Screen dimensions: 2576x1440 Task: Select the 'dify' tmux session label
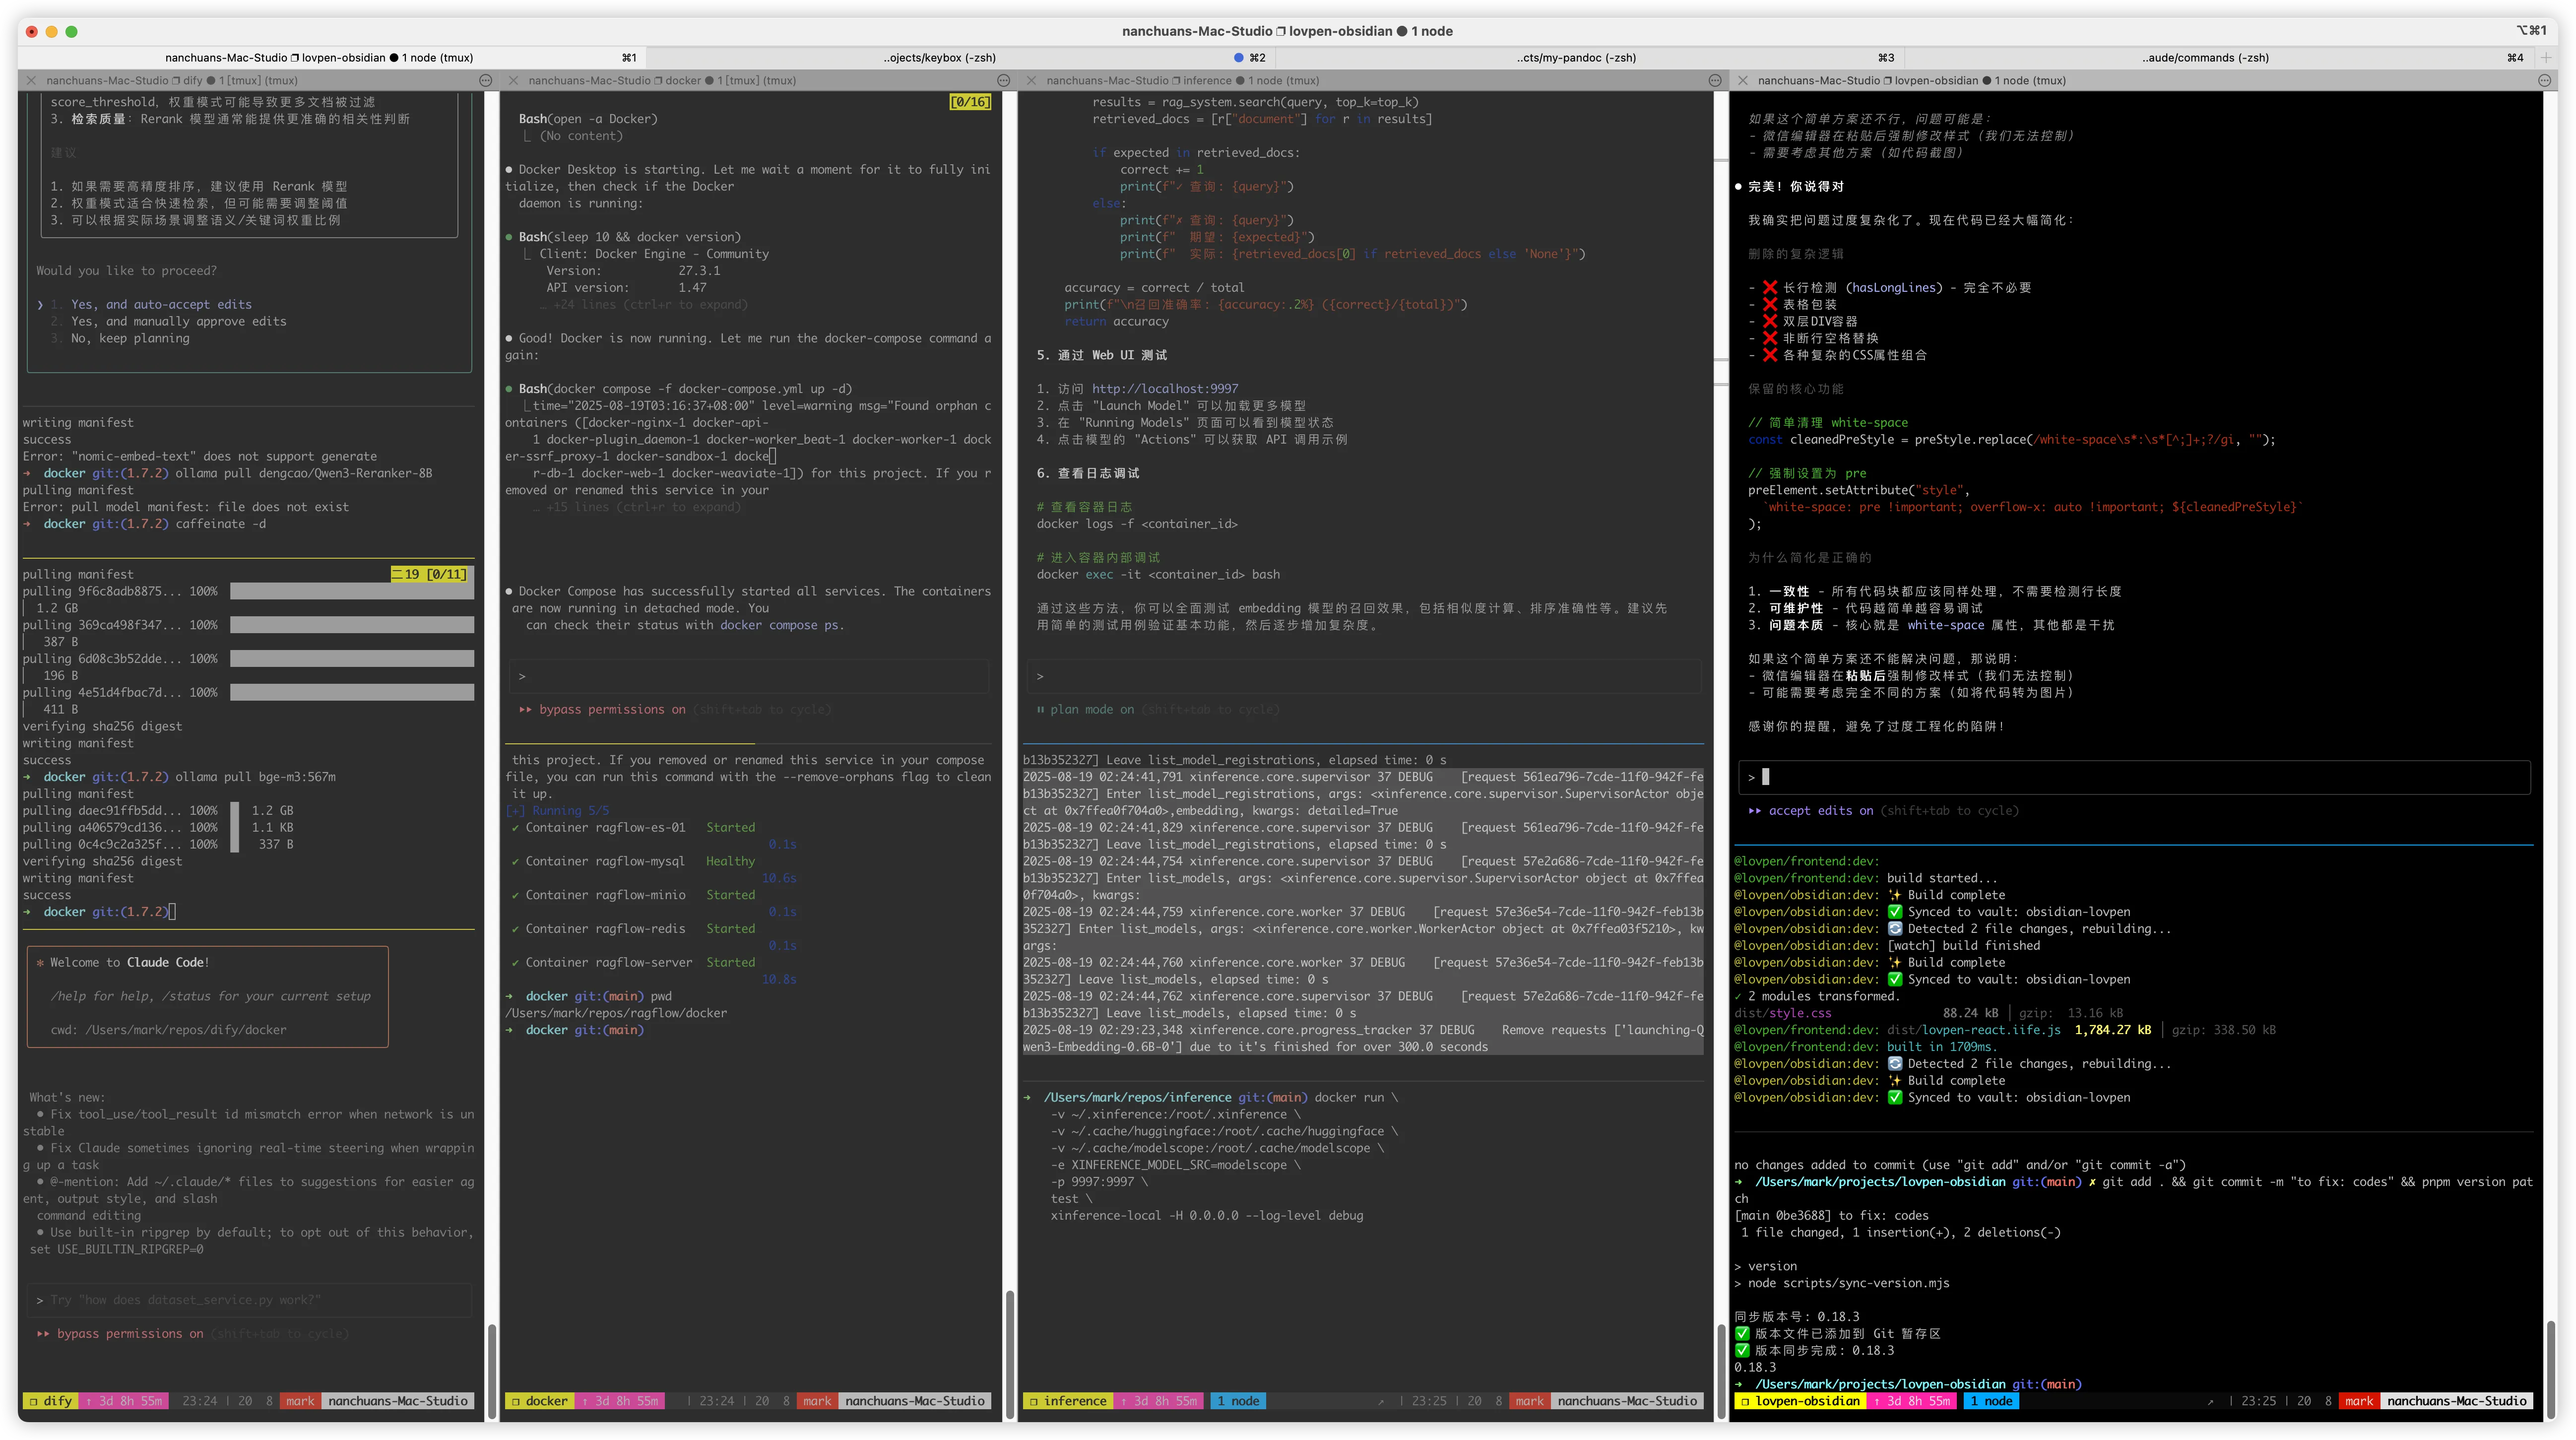pos(51,1402)
